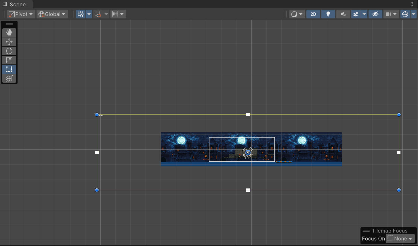Click top-right blue corner handle of rect
Viewport: 418px width, 246px height.
click(x=399, y=115)
